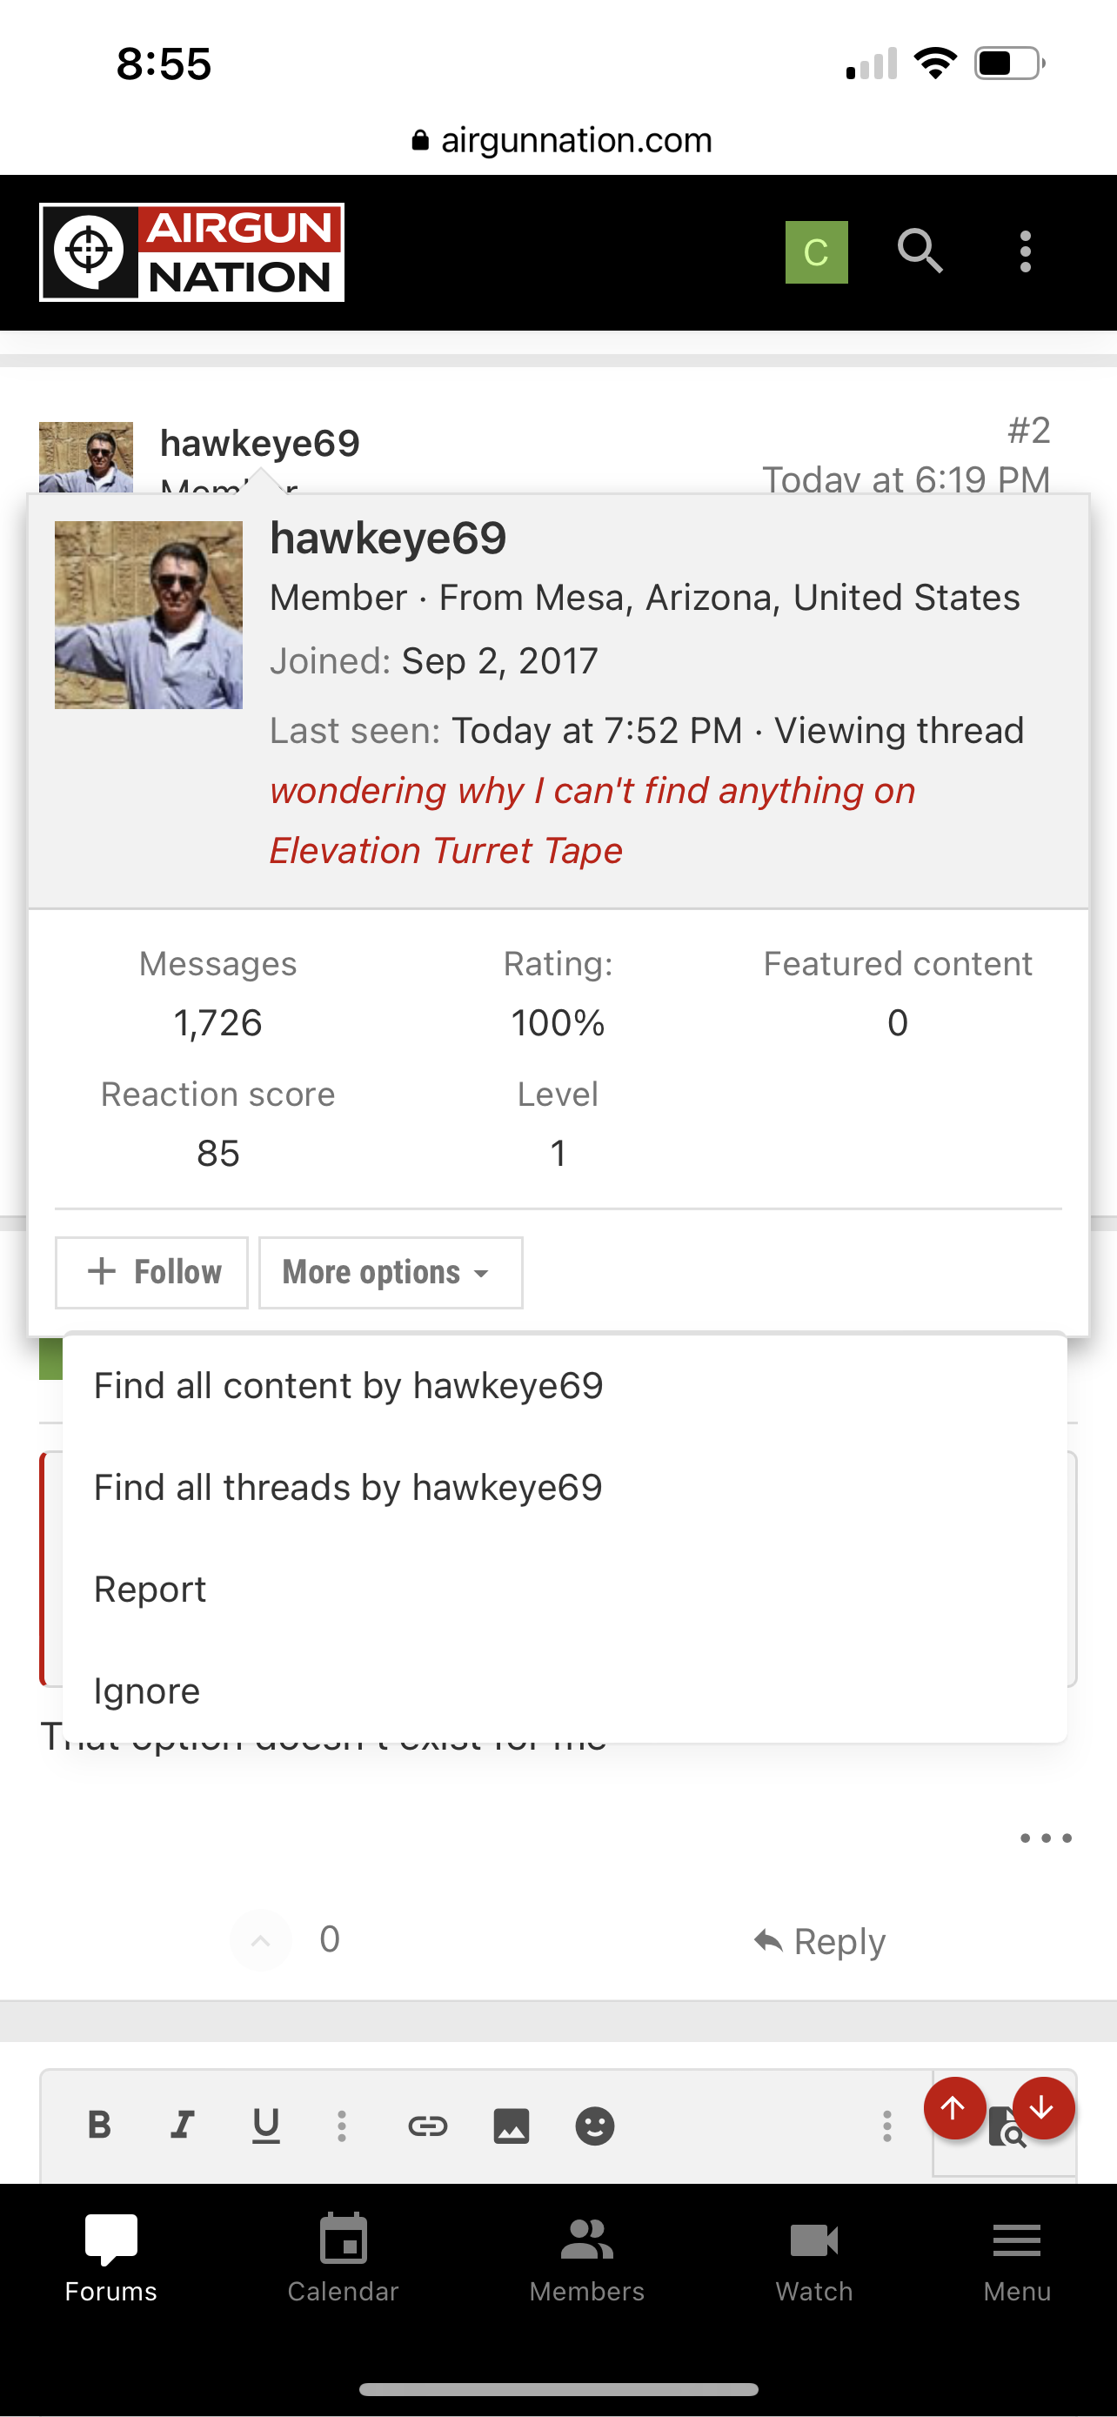Viewport: 1117px width, 2417px height.
Task: Toggle italic formatting in editor
Action: pos(182,2125)
